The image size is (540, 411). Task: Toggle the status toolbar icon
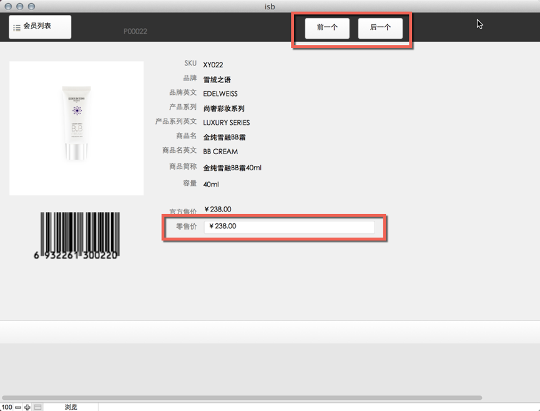click(38, 407)
